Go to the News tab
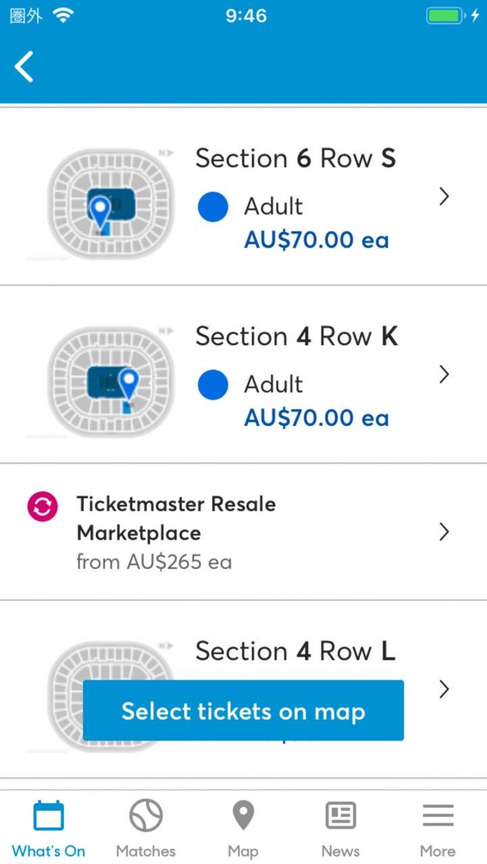 (340, 828)
